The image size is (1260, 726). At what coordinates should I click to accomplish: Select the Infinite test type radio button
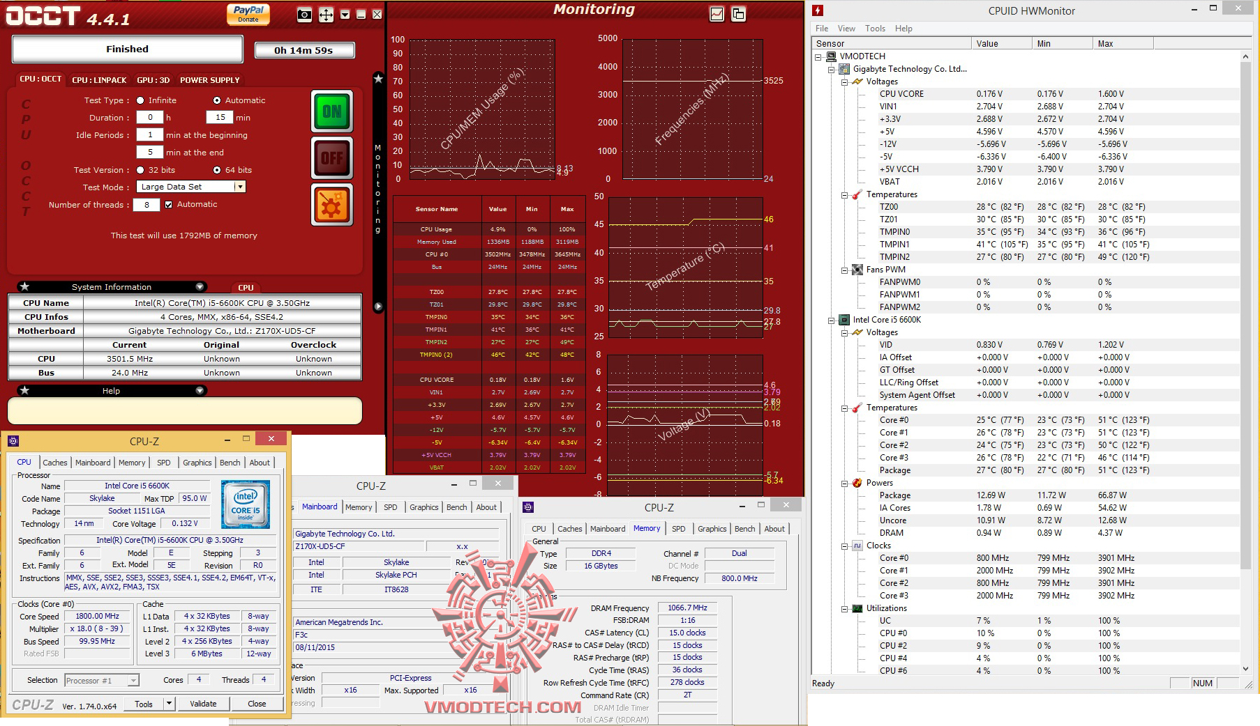(x=141, y=100)
